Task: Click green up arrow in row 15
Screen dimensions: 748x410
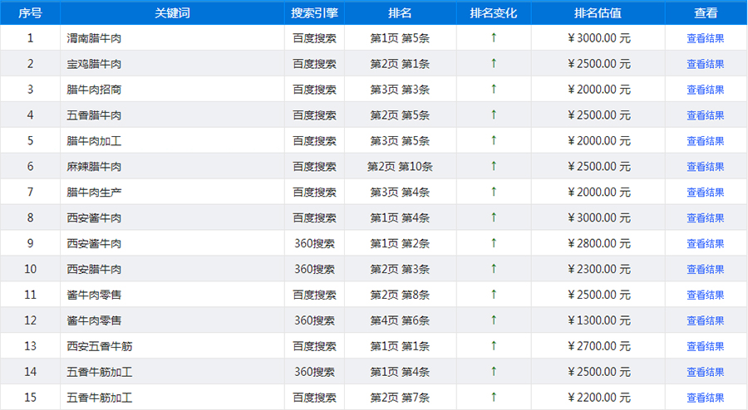Action: point(494,398)
